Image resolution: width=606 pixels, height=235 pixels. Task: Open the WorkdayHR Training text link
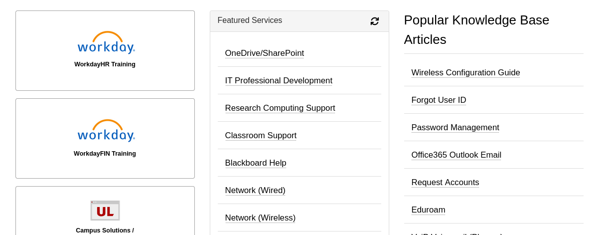pos(105,64)
